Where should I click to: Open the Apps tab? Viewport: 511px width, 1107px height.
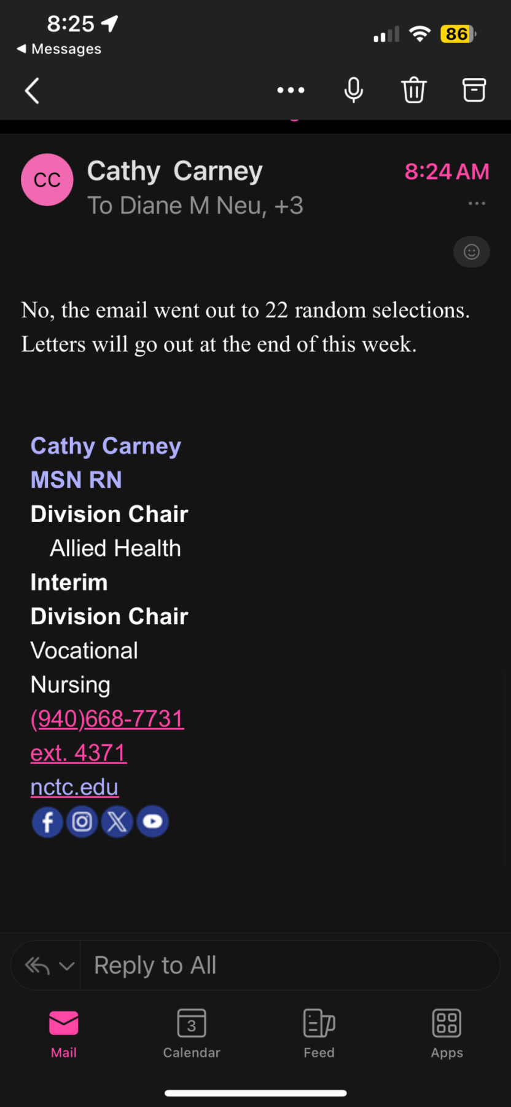[x=447, y=1034]
